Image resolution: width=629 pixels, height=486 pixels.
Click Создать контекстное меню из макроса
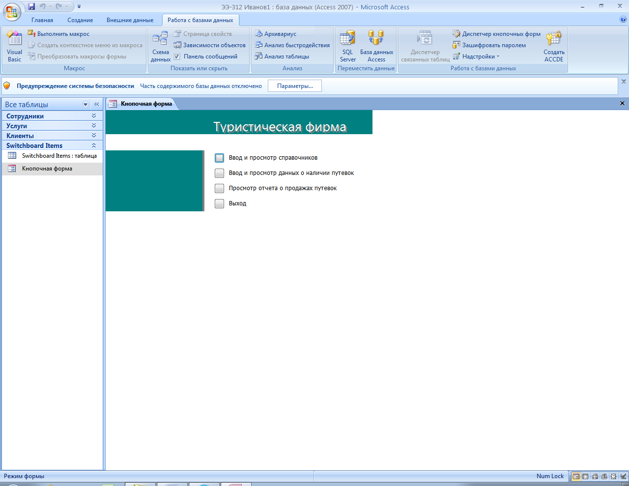85,45
